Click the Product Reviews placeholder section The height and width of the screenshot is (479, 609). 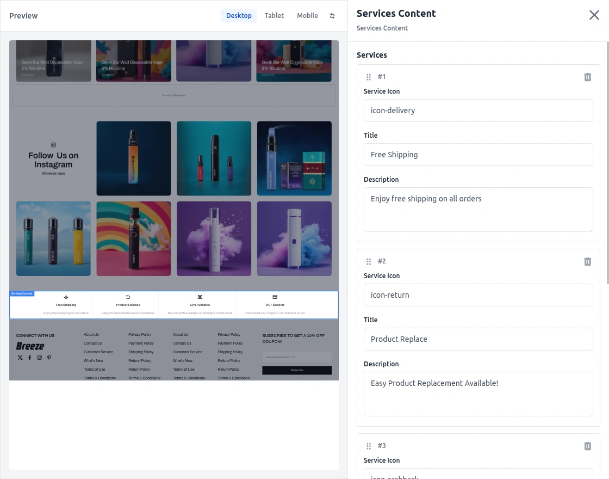pos(174,95)
